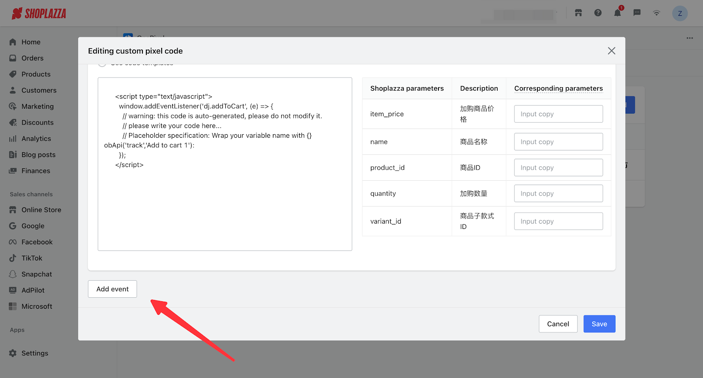Open Settings in the sidebar

[x=35, y=353]
